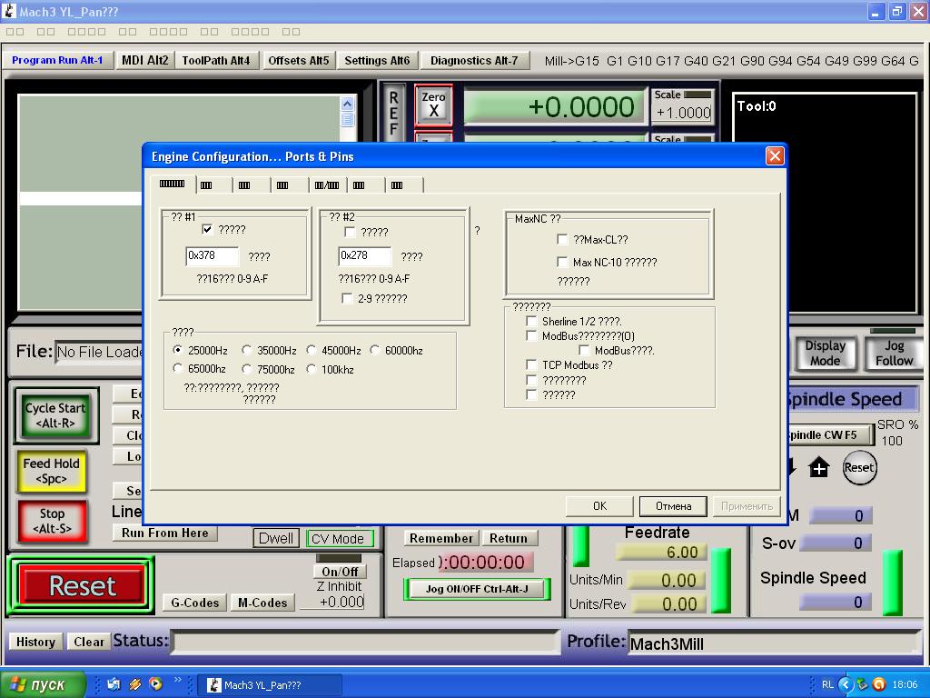Click the home-plus icon below Spindle CW
930x698 pixels.
click(x=819, y=468)
